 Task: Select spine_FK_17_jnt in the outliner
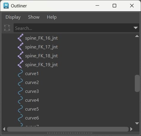point(41,47)
